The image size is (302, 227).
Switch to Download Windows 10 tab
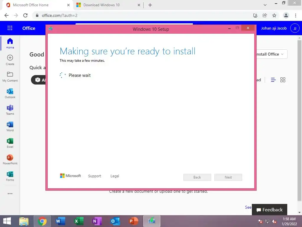tap(108, 5)
